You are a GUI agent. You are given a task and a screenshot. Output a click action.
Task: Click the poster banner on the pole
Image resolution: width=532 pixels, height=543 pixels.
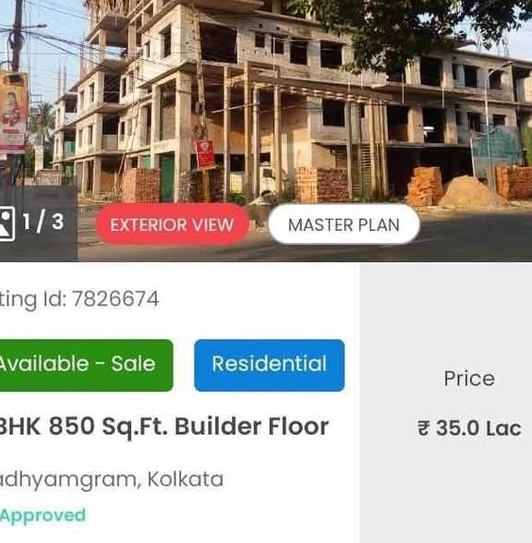pos(13,112)
